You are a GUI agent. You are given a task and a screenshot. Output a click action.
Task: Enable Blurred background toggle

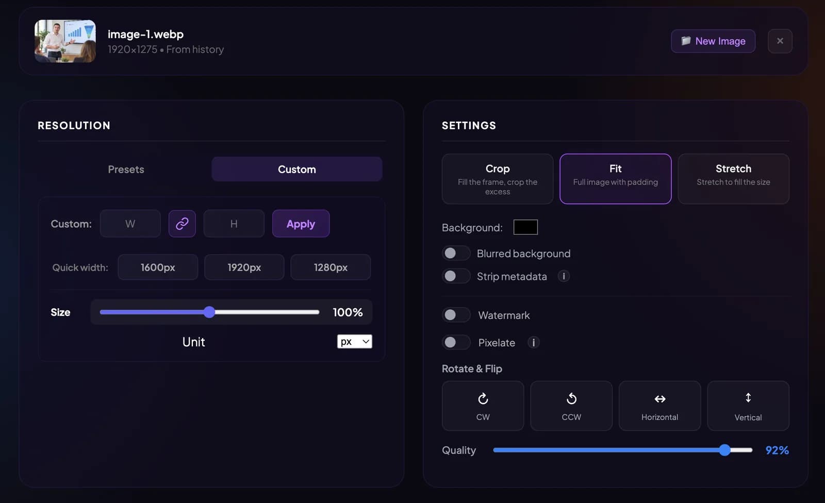click(x=456, y=253)
